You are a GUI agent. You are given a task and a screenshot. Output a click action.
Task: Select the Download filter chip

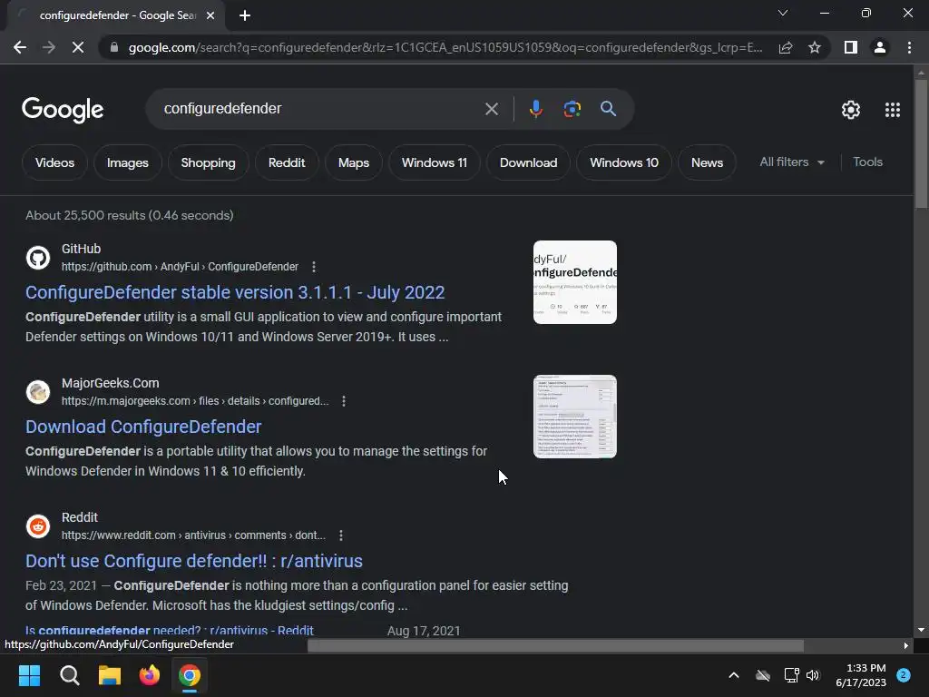tap(529, 162)
